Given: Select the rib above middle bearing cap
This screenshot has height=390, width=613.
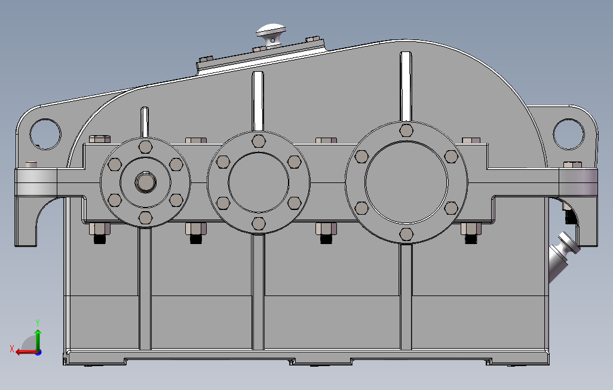Looking at the screenshot, I should click(x=258, y=101).
